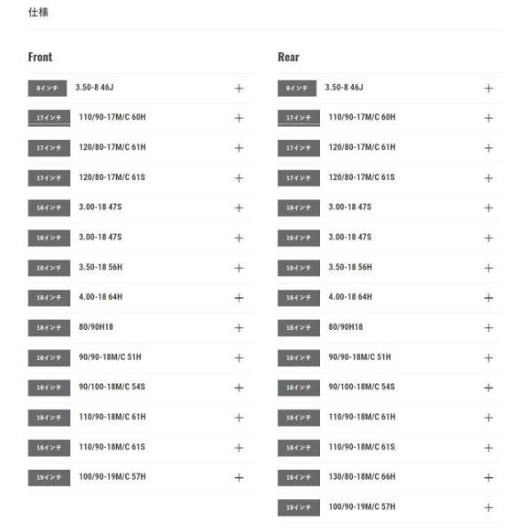Click plus icon for Rear 100/90-19M/C 57H
Viewport: 532px width, 532px height.
(x=489, y=507)
